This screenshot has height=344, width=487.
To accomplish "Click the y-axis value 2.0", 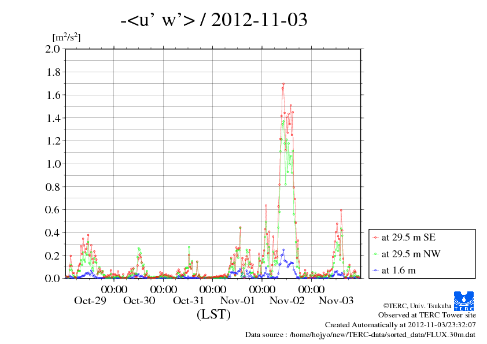I will [53, 49].
